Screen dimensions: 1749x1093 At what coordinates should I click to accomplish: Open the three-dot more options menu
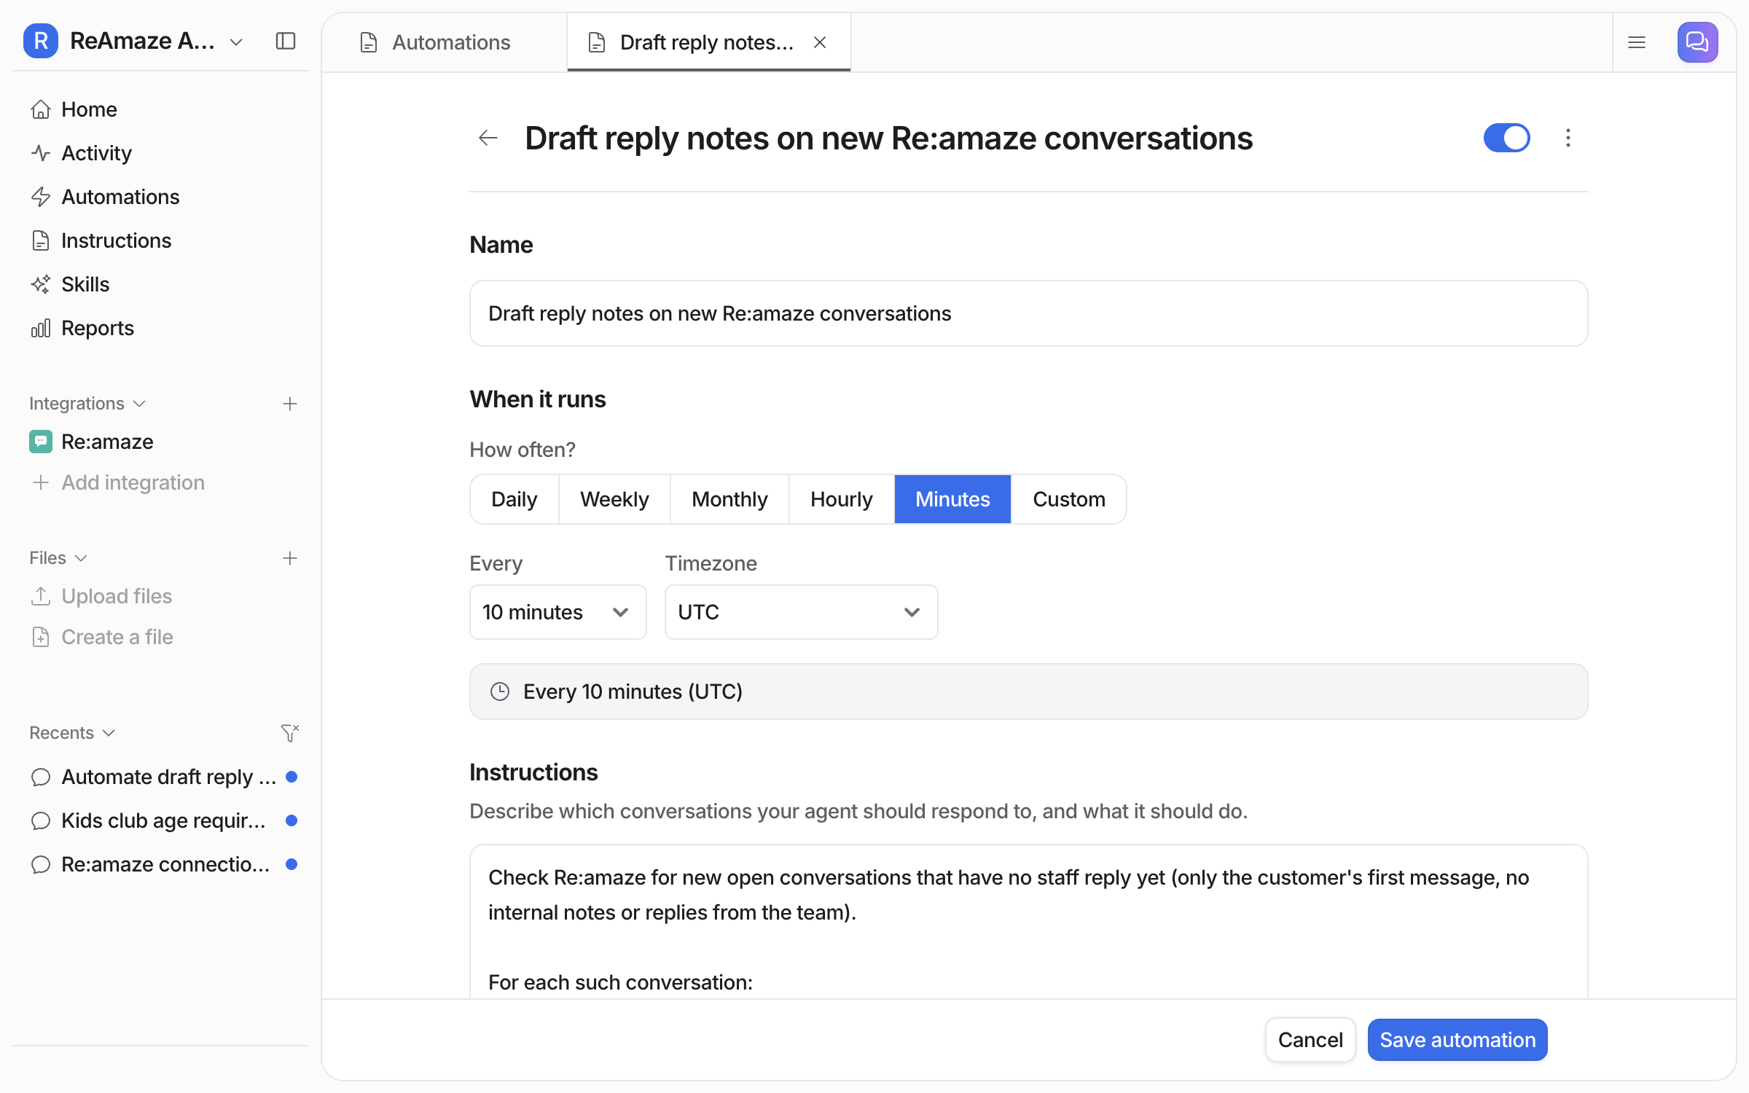point(1568,138)
